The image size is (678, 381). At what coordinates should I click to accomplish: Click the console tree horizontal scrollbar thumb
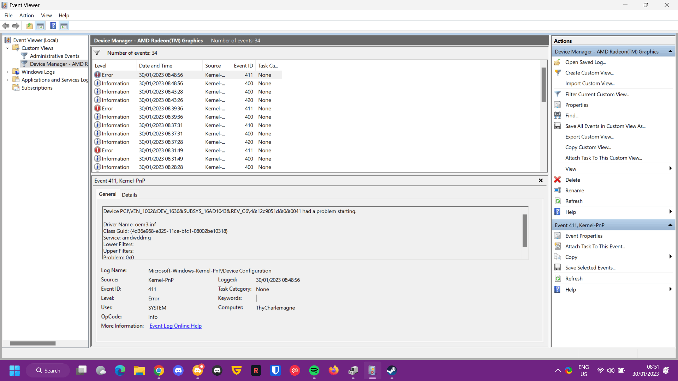[33, 343]
